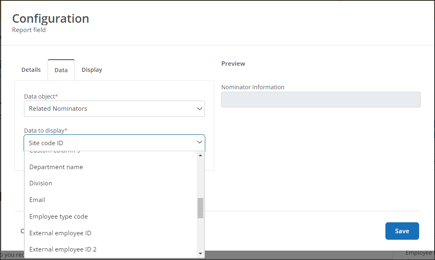Select the Data tab

[61, 70]
